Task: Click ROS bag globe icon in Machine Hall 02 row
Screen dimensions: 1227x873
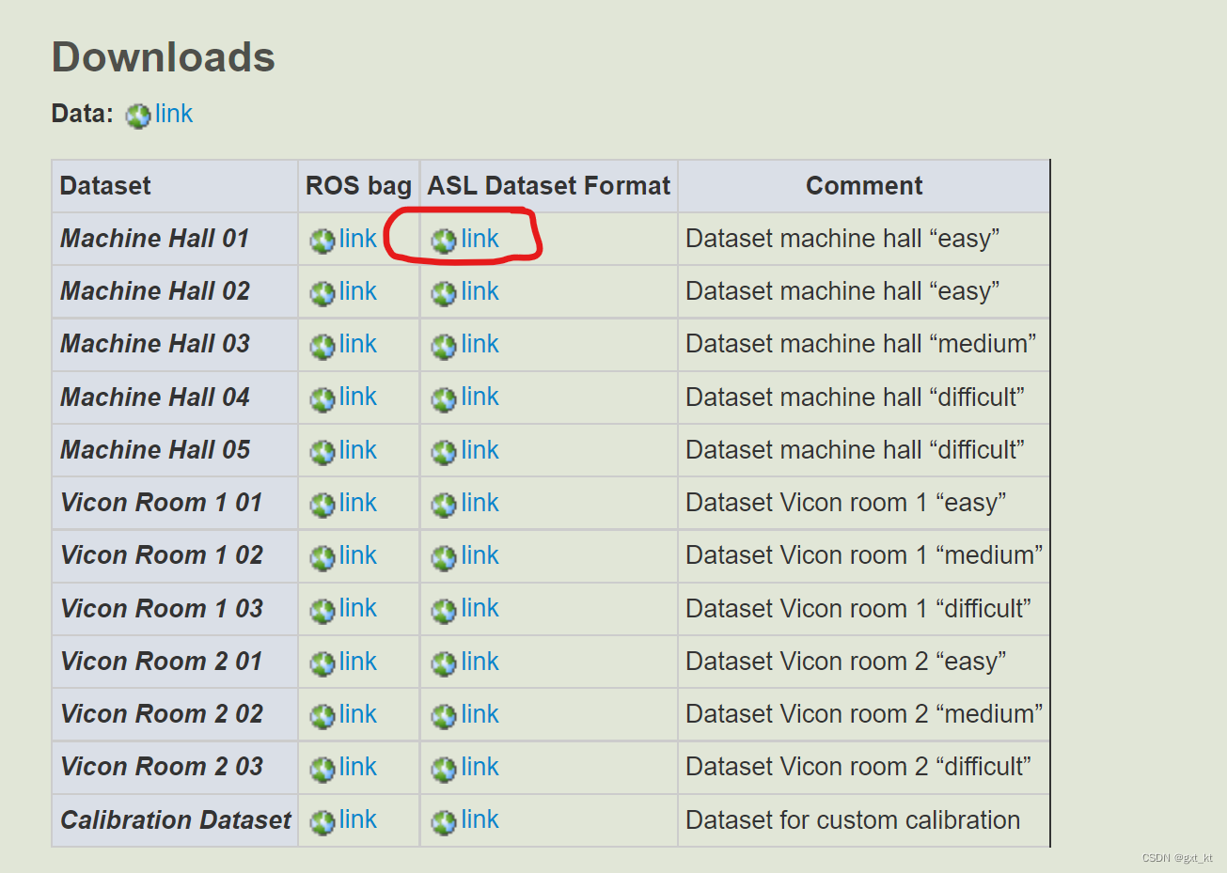Action: [322, 294]
